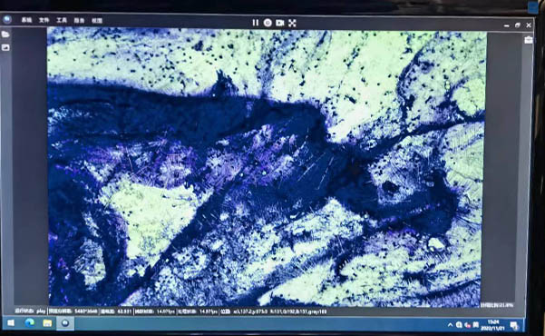This screenshot has height=336, width=545.
Task: Open the 工具 (Tools) menu
Action: pyautogui.click(x=62, y=20)
